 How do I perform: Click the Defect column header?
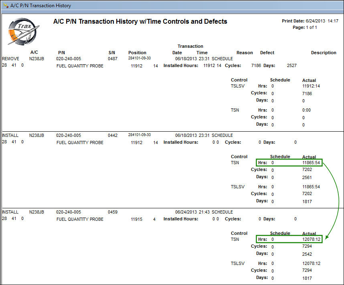(x=267, y=53)
